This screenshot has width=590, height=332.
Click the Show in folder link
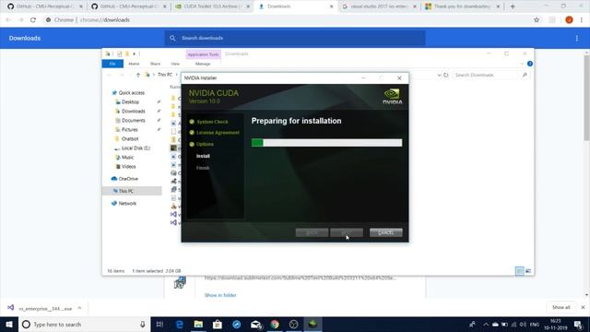click(220, 295)
